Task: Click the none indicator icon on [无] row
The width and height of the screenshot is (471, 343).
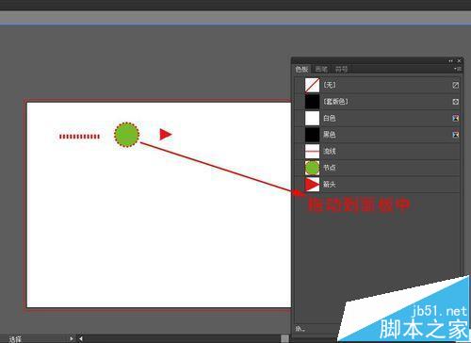Action: [455, 85]
